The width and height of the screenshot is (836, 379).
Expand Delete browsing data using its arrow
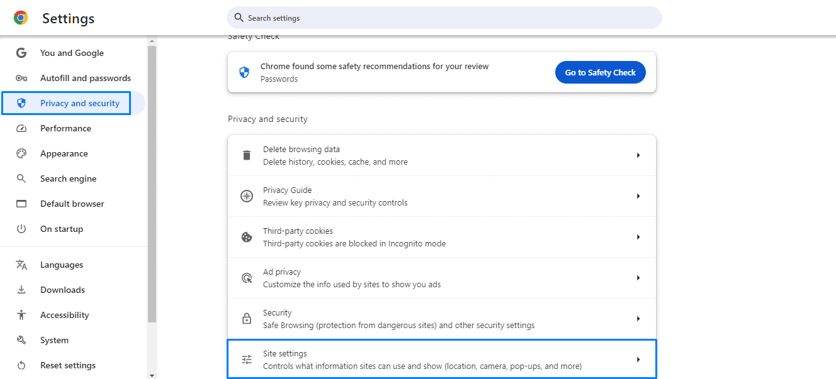point(638,155)
